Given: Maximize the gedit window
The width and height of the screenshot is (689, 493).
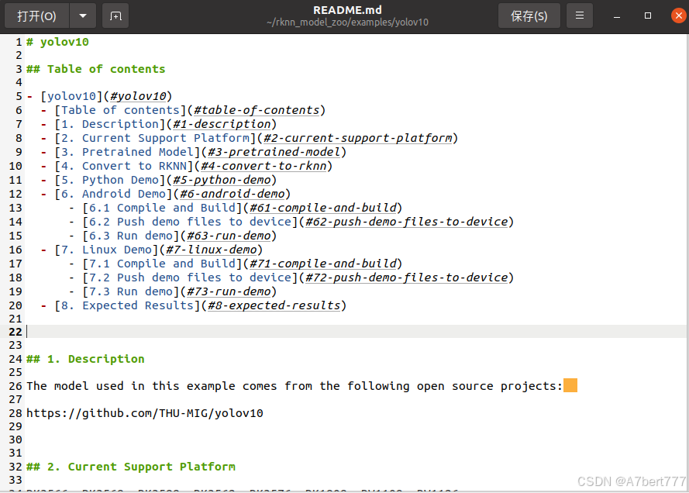Looking at the screenshot, I should point(648,16).
